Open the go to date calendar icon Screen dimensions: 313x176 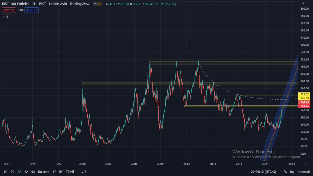point(83,172)
